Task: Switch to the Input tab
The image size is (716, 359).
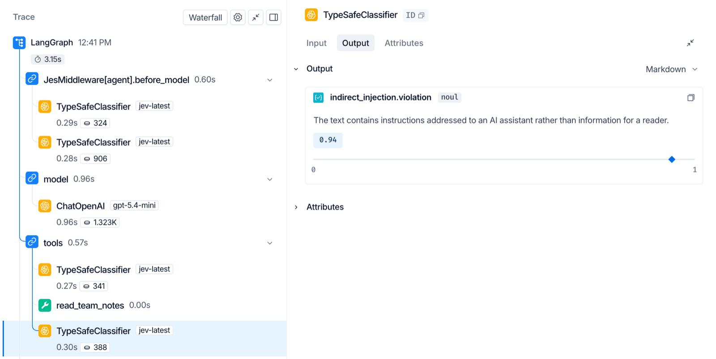Action: click(316, 43)
